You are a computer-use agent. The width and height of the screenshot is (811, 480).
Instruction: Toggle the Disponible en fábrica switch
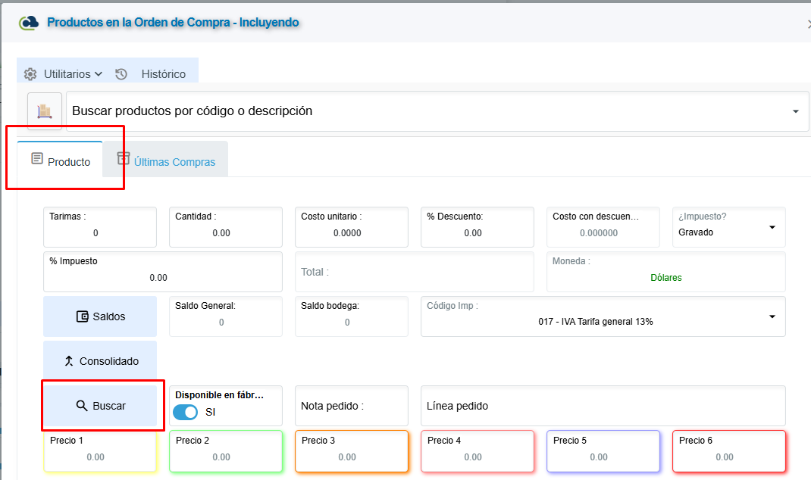point(185,412)
